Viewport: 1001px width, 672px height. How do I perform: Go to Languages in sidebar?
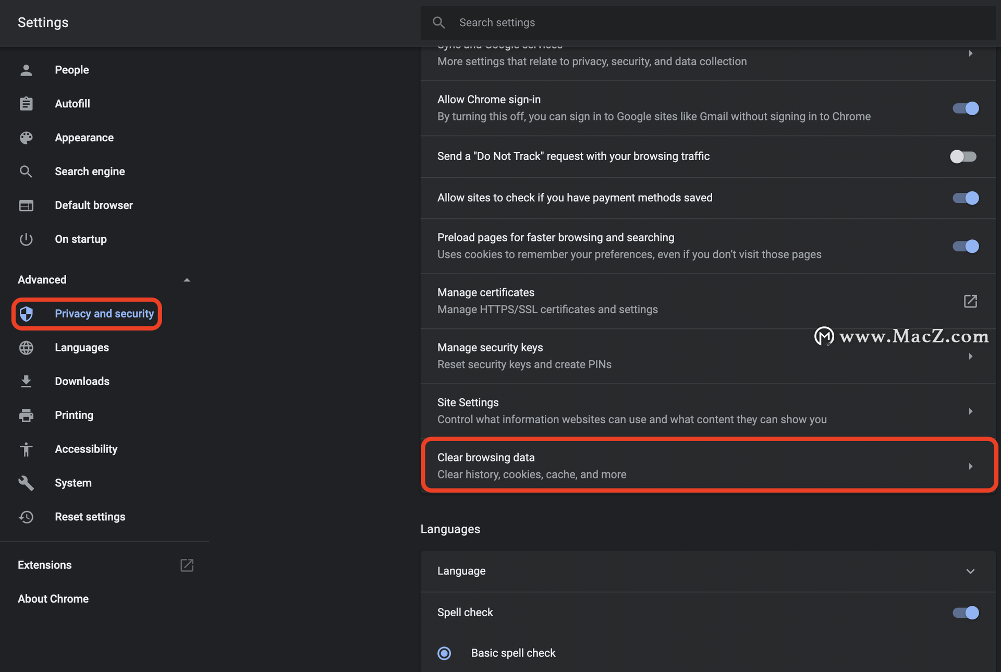[x=82, y=348]
